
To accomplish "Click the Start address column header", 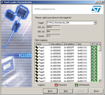I will point(56,44).
